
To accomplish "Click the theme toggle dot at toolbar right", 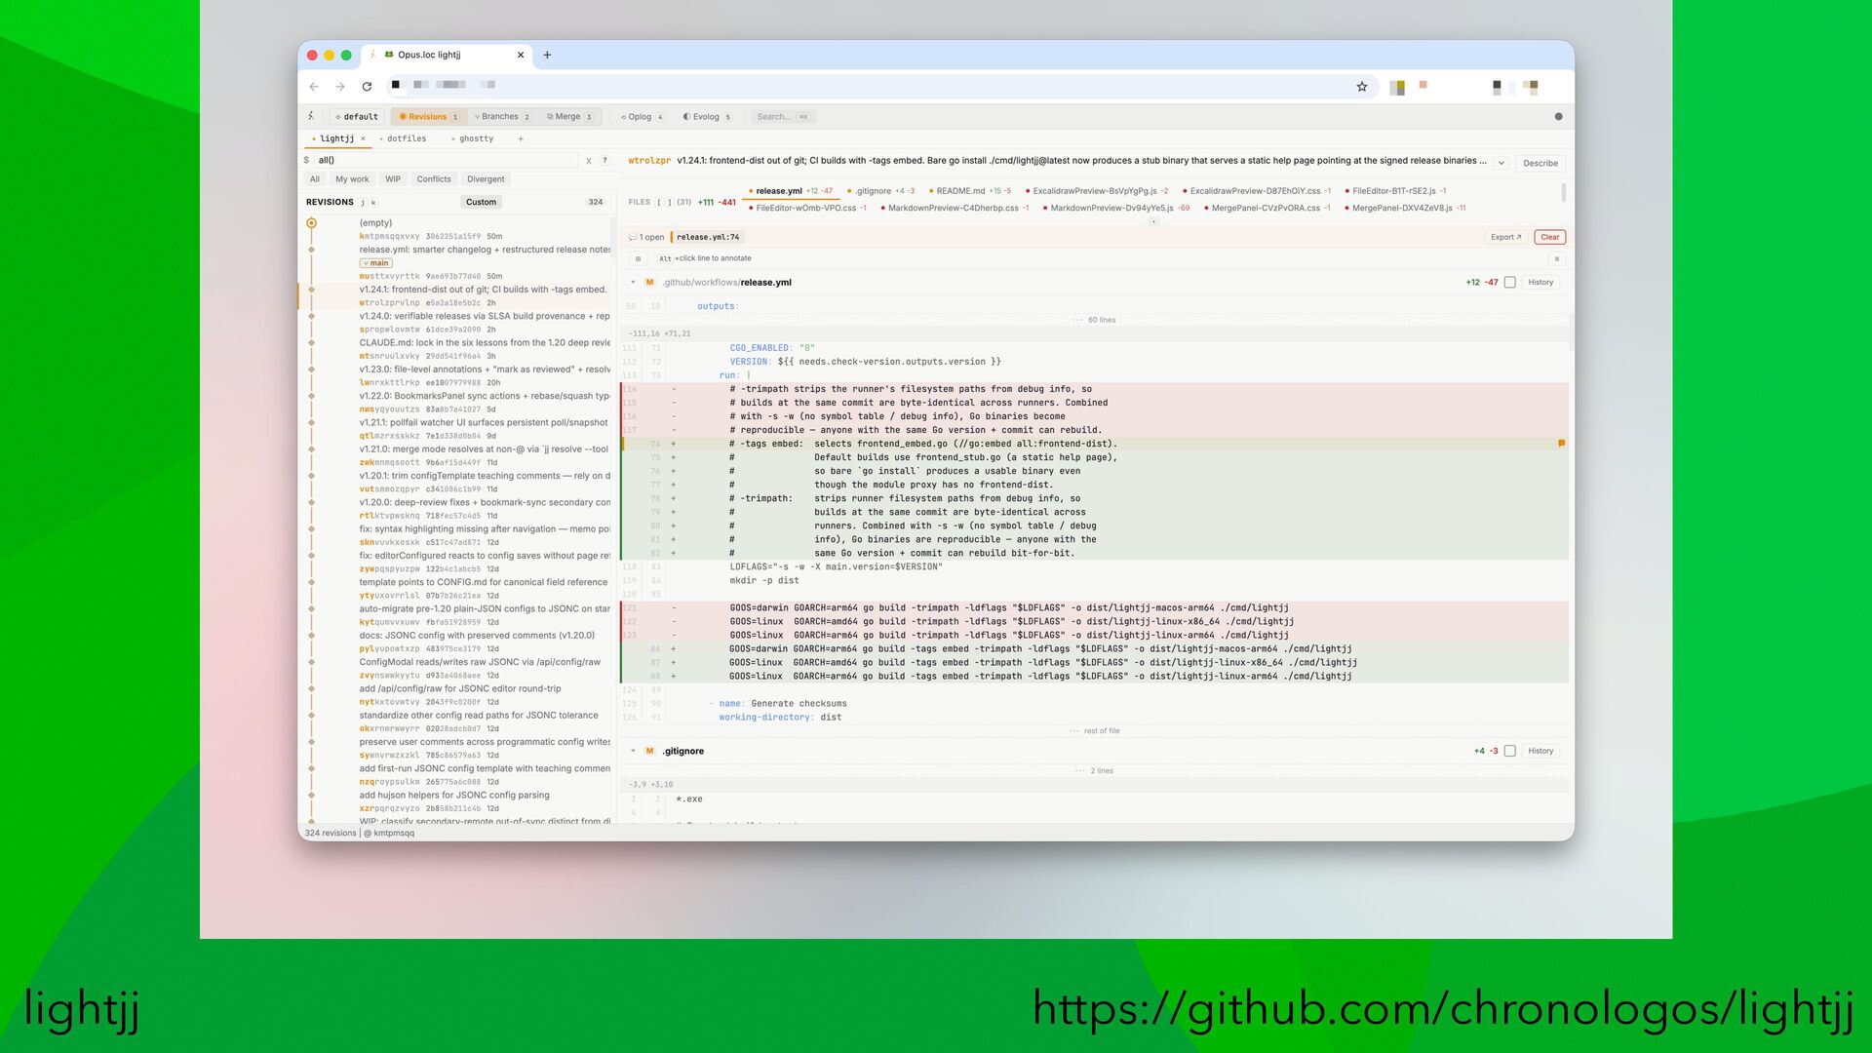I will tap(1558, 117).
